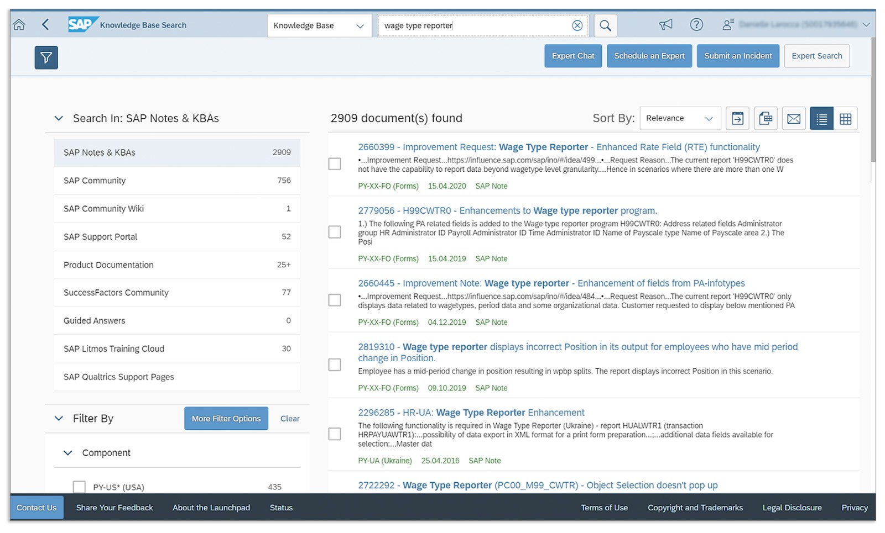
Task: Click the search magnifier icon
Action: 605,25
